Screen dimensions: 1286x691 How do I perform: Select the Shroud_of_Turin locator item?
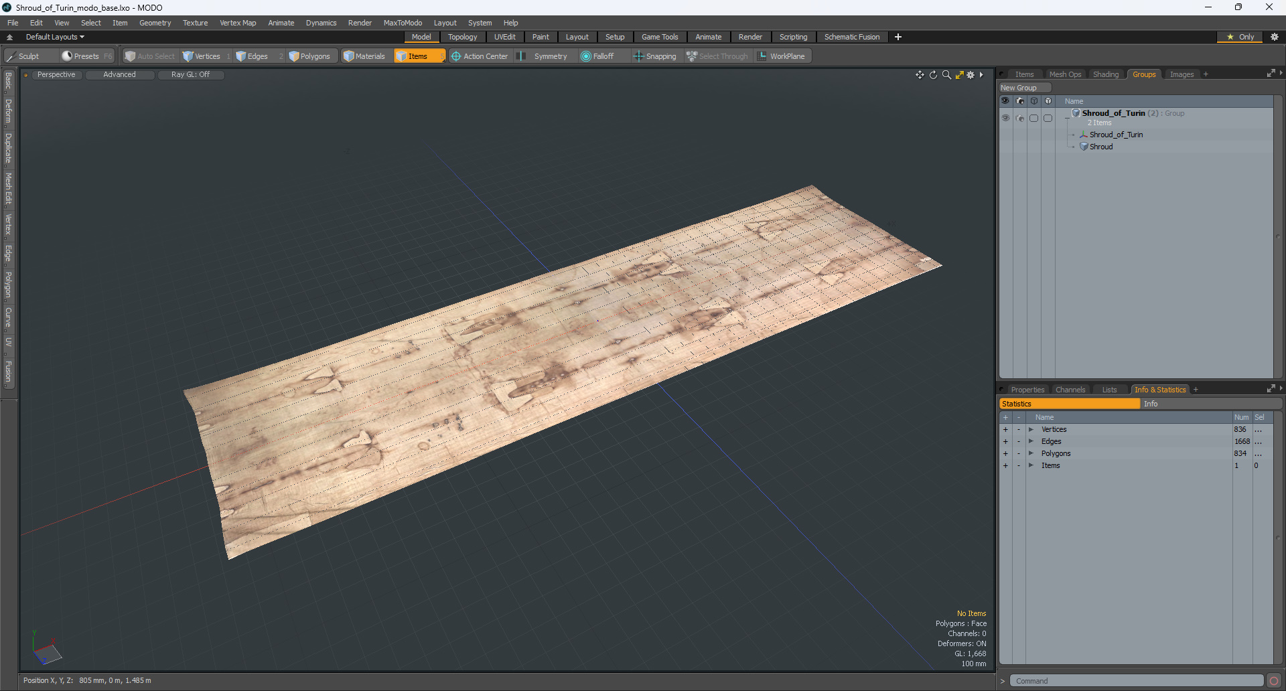tap(1115, 135)
